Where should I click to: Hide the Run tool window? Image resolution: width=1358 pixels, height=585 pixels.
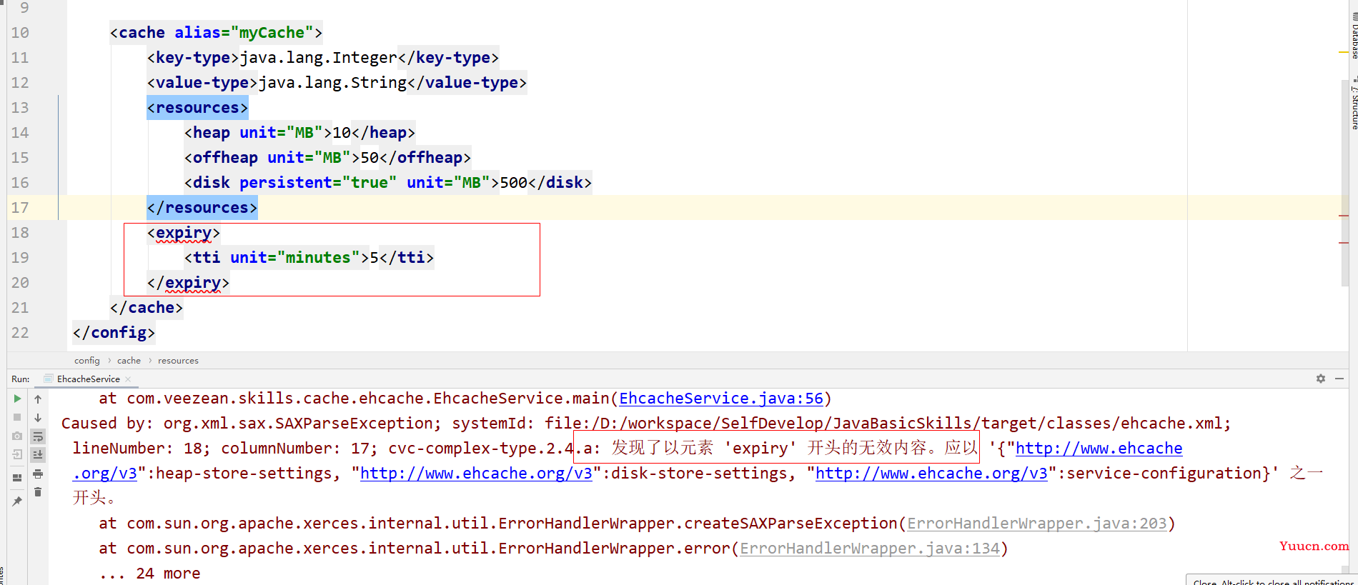[1339, 379]
